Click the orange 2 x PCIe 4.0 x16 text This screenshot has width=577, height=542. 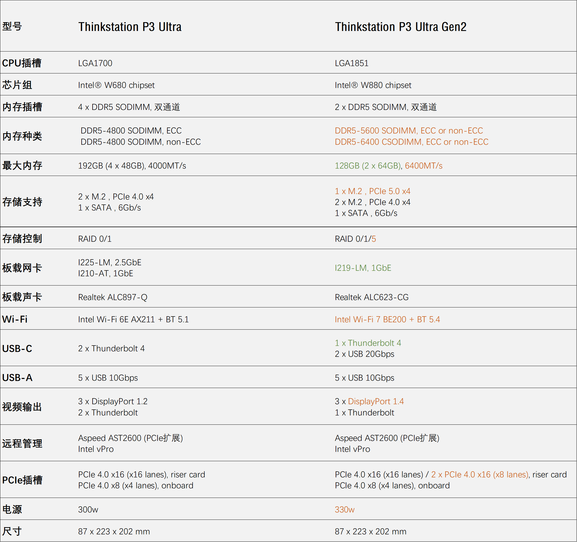[479, 474]
